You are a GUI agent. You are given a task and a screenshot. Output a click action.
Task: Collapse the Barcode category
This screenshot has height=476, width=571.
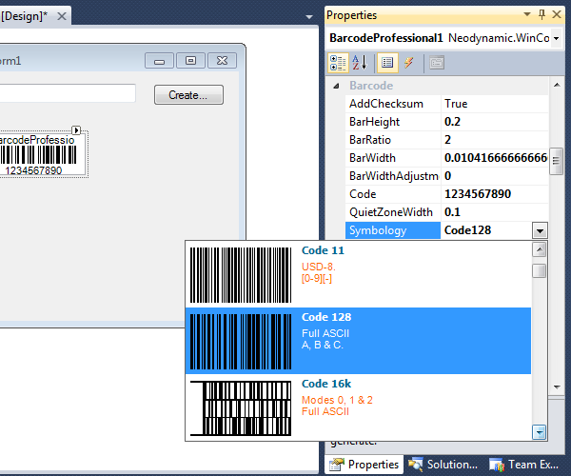point(335,86)
